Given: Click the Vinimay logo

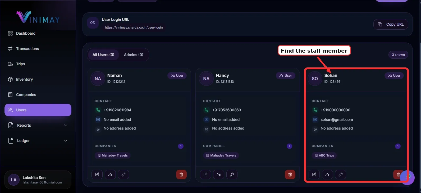Looking at the screenshot, I should tap(38, 17).
